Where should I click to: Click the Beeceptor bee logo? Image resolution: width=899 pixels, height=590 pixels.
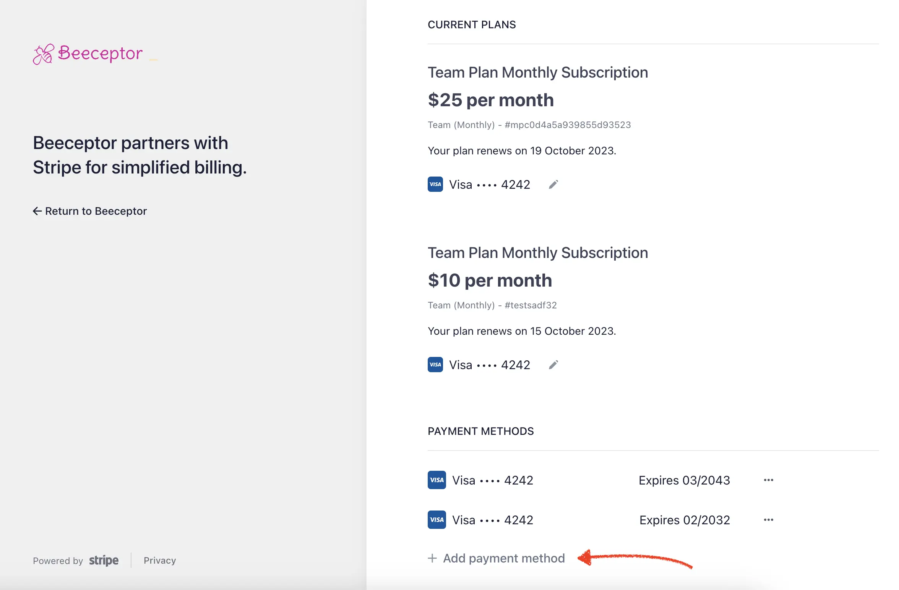[43, 53]
